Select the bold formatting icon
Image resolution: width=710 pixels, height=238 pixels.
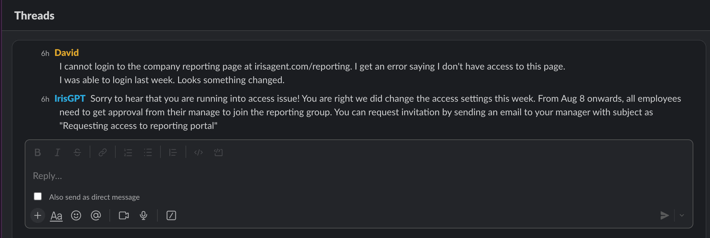click(37, 152)
